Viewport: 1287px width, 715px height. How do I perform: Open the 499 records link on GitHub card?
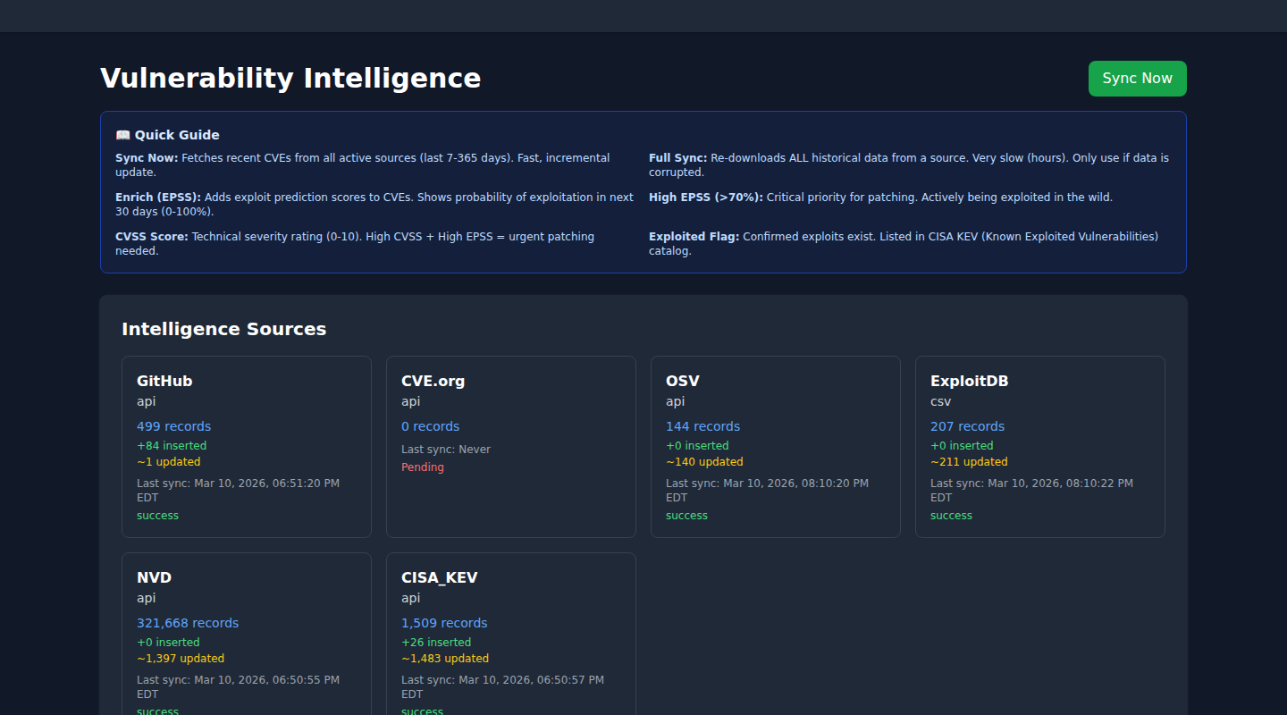point(173,426)
